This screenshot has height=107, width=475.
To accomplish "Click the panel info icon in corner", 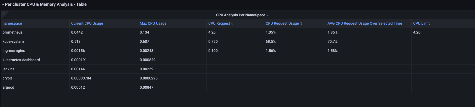I will pyautogui.click(x=3, y=13).
